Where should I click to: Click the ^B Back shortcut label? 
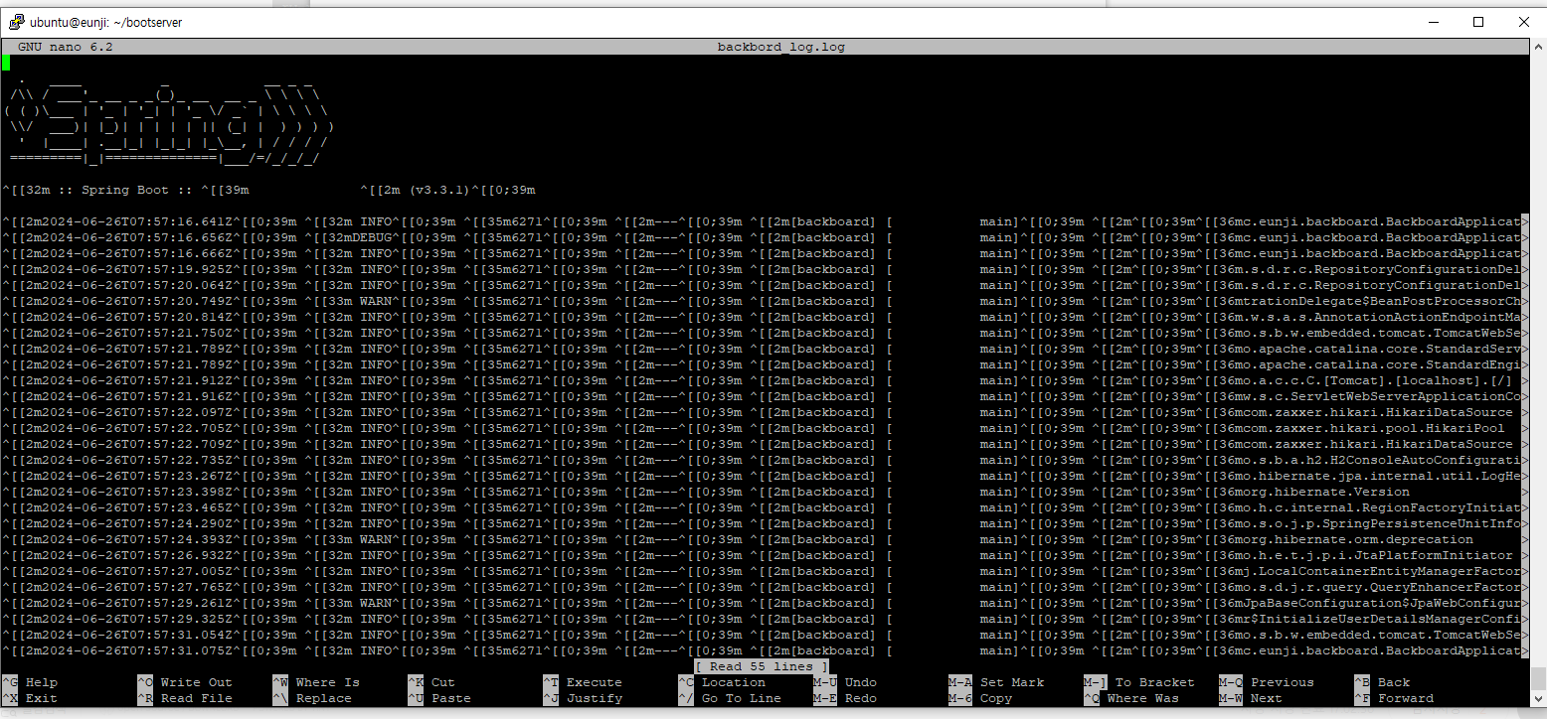1382,682
